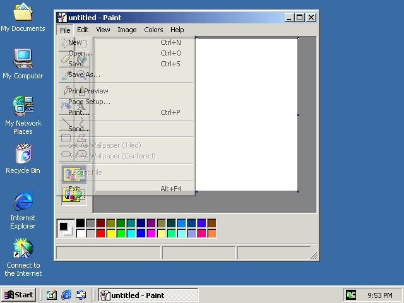Select Save As... menu entry

click(x=126, y=74)
